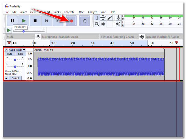This screenshot has width=186, height=140.
Task: Click the red triangle left of the timeline
Action: pos(9,43)
